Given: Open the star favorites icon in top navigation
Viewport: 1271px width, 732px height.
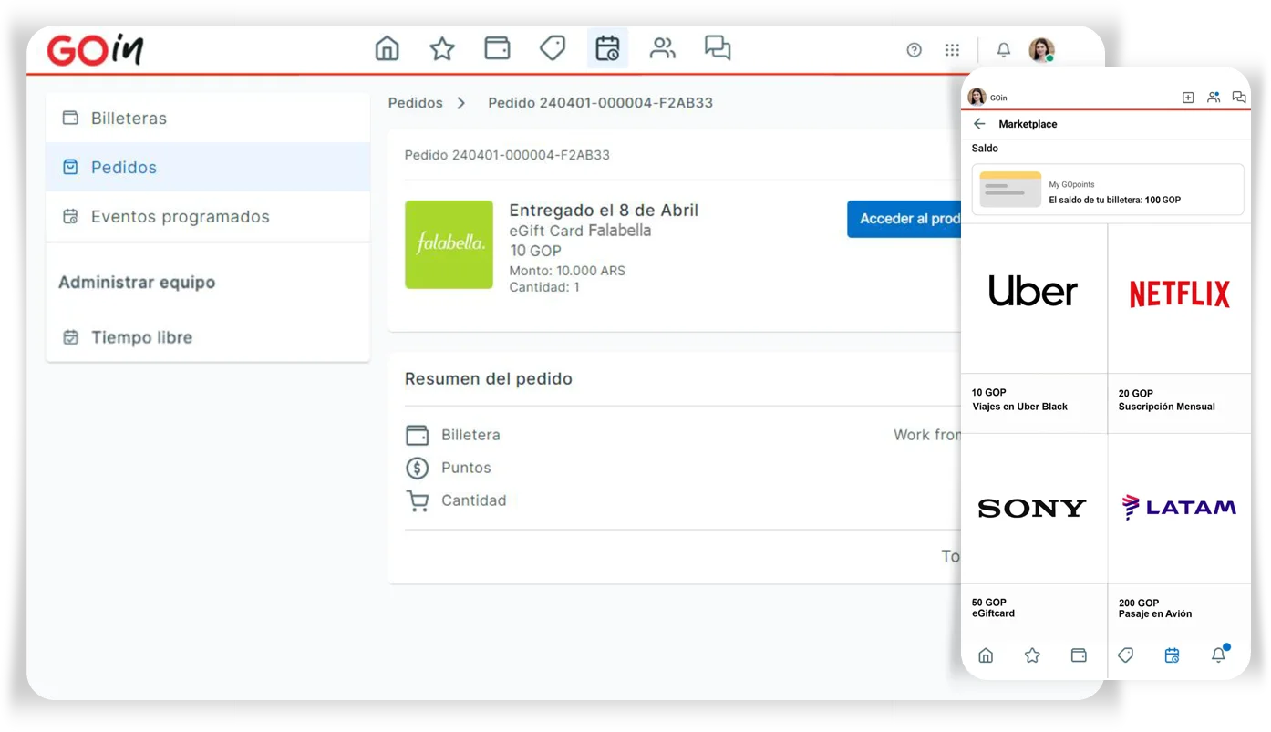Looking at the screenshot, I should [x=442, y=48].
